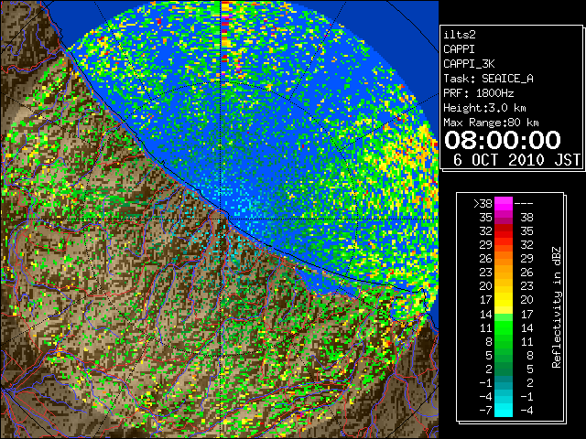This screenshot has width=586, height=439.
Task: Click the '---' legend label
Action: pyautogui.click(x=524, y=204)
